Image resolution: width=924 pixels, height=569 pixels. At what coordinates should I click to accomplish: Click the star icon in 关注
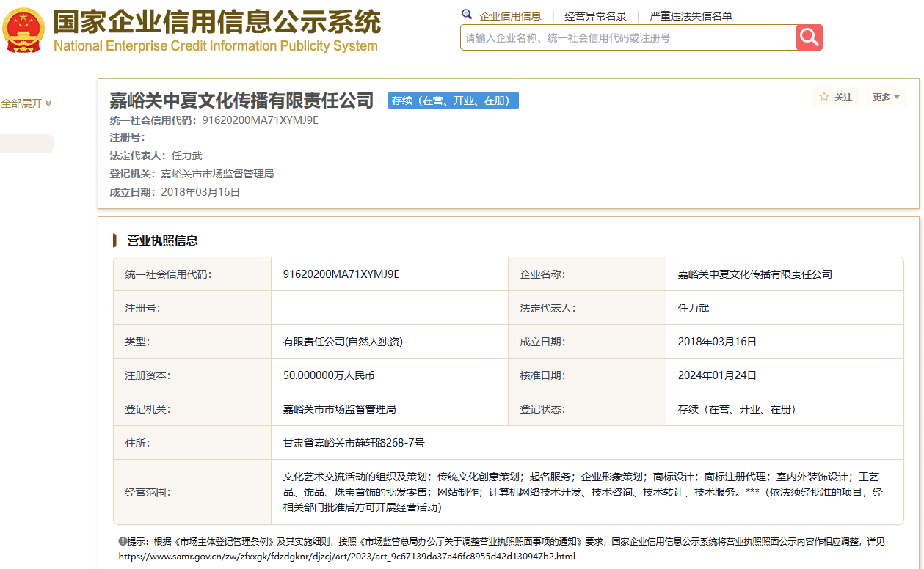(x=824, y=97)
